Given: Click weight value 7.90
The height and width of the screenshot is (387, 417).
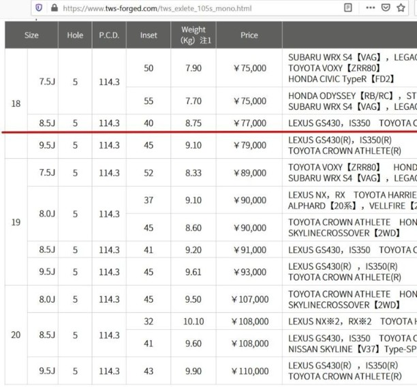Looking at the screenshot, I should [194, 68].
